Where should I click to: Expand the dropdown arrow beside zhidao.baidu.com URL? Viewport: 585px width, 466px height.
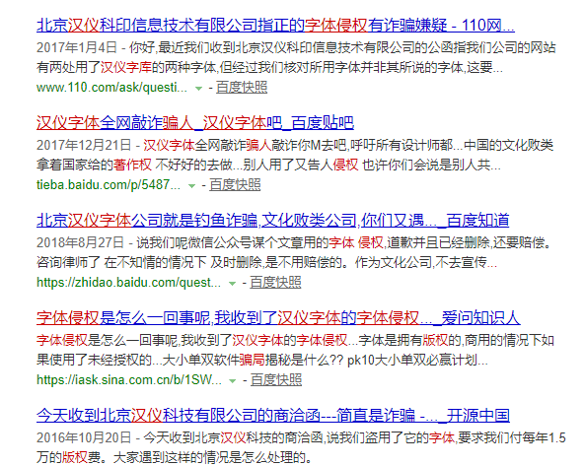coord(233,284)
